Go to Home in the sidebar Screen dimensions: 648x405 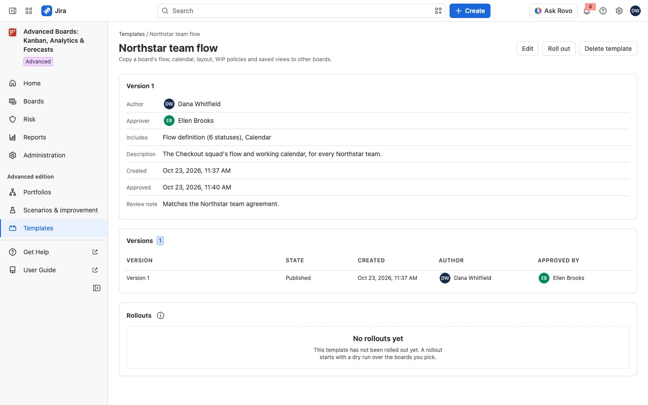(x=54, y=83)
